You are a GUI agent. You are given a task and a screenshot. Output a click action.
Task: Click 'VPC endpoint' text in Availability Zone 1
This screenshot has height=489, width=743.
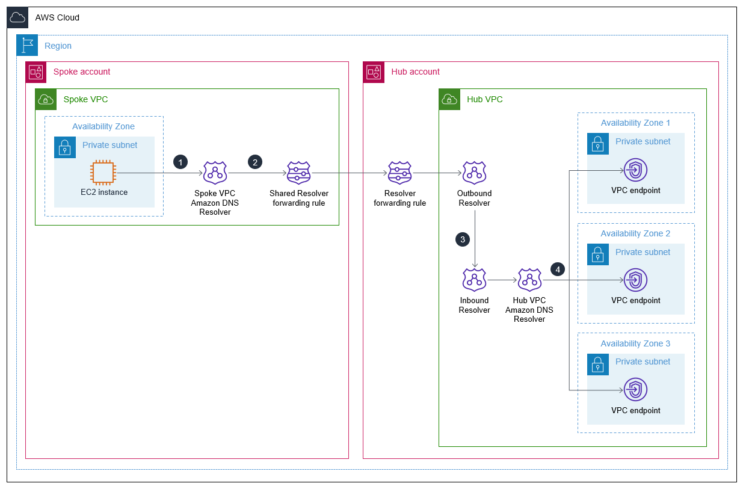click(x=636, y=190)
